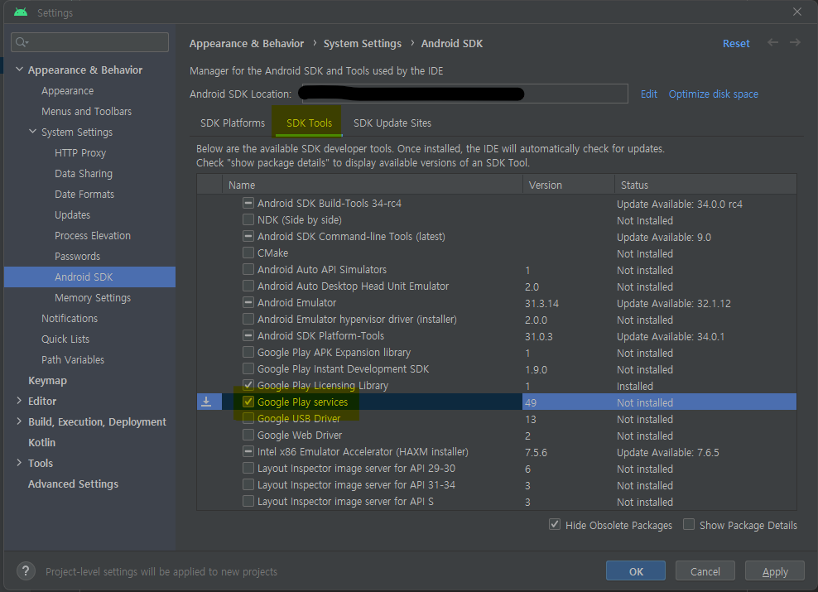This screenshot has height=592, width=818.
Task: Click Optimize disk space link
Action: click(x=713, y=94)
